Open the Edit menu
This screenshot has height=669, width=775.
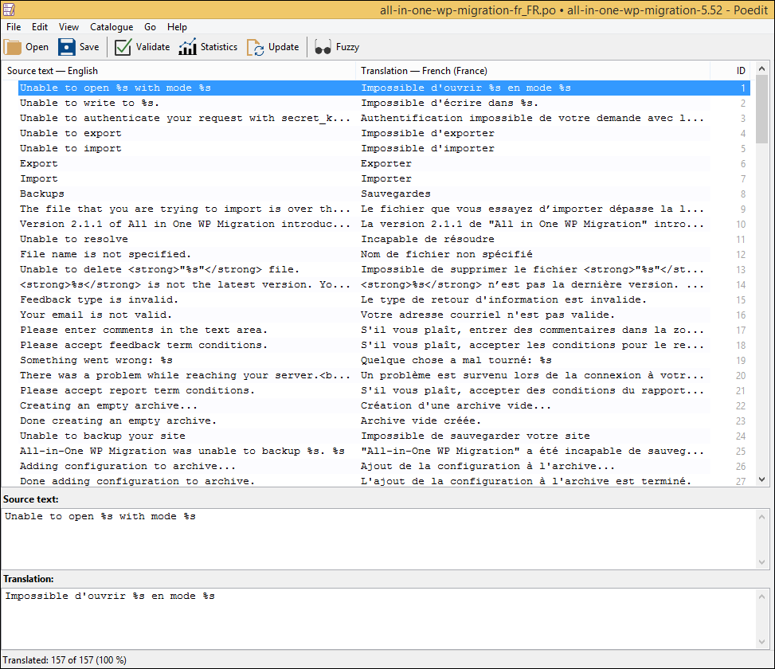click(40, 27)
